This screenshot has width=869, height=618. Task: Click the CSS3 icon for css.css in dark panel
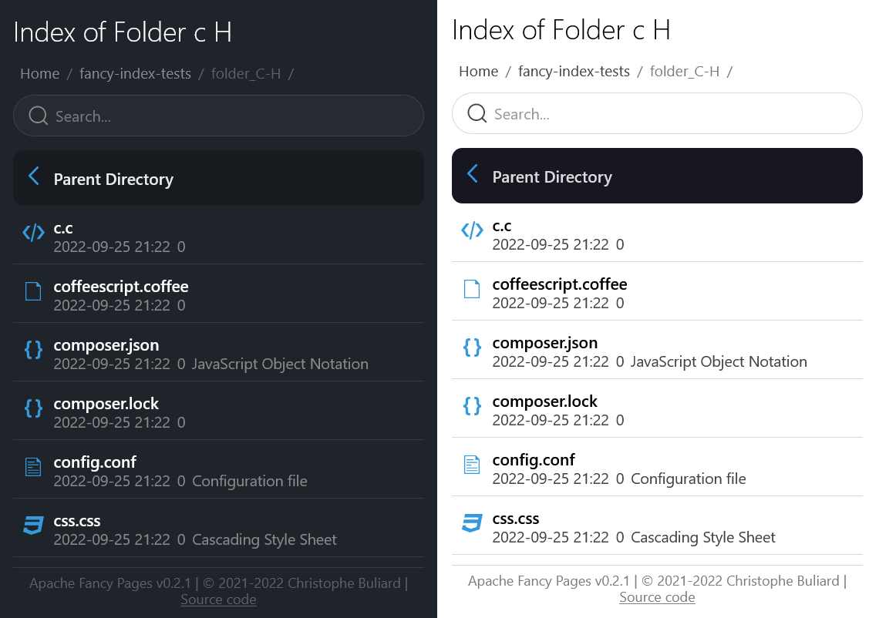pos(33,525)
